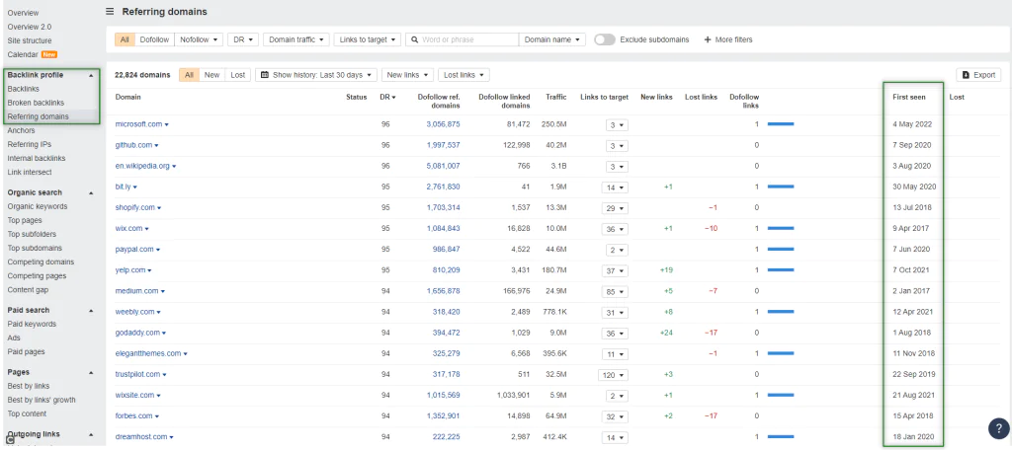Show only New domains tab
The width and height of the screenshot is (1012, 450).
211,75
